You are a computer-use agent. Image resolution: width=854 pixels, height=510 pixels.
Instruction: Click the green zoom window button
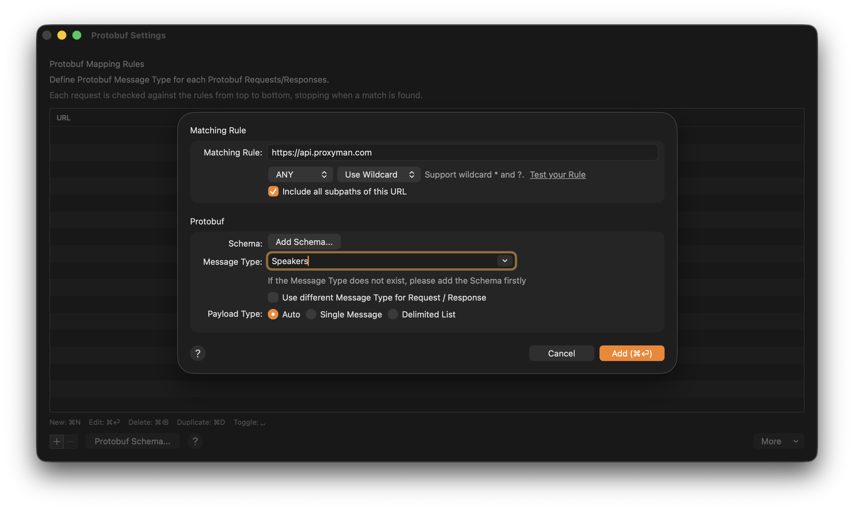point(77,35)
